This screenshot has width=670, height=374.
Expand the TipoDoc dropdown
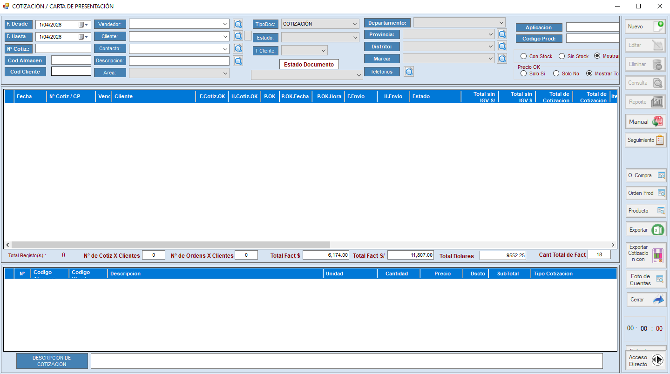[x=355, y=24]
